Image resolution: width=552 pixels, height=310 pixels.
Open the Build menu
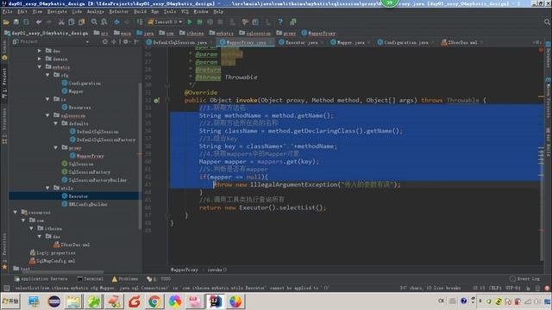click(x=140, y=11)
